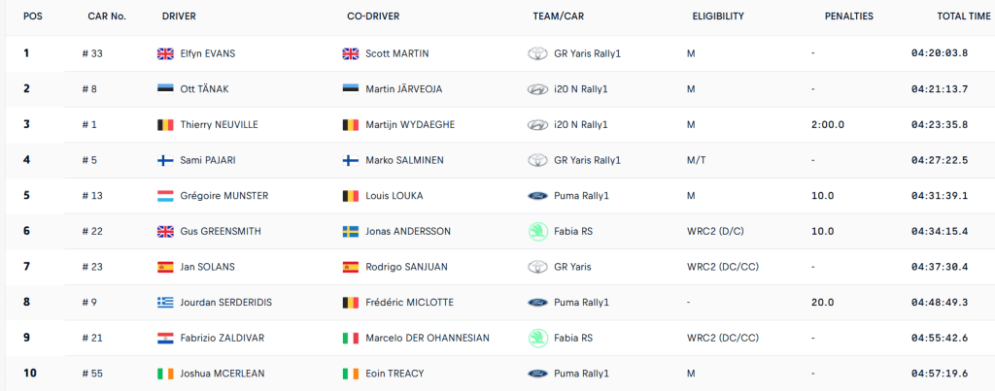This screenshot has width=995, height=391.
Task: Click the Hyundai logo beside Thierry Neuville's i20 N Rally1
Action: click(536, 125)
